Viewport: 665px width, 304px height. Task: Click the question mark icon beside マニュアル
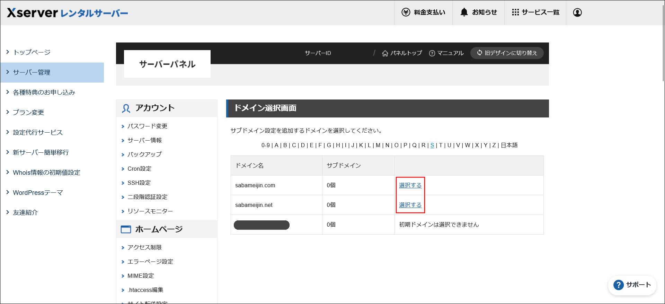(x=432, y=53)
